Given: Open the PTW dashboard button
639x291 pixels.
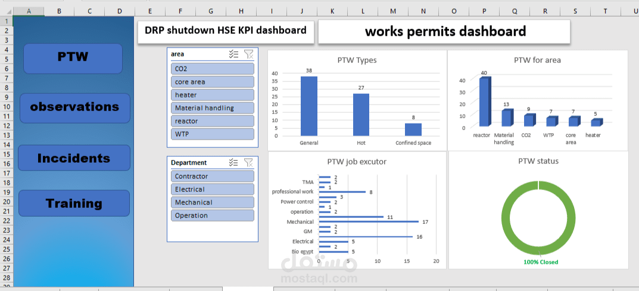Looking at the screenshot, I should pyautogui.click(x=73, y=59).
